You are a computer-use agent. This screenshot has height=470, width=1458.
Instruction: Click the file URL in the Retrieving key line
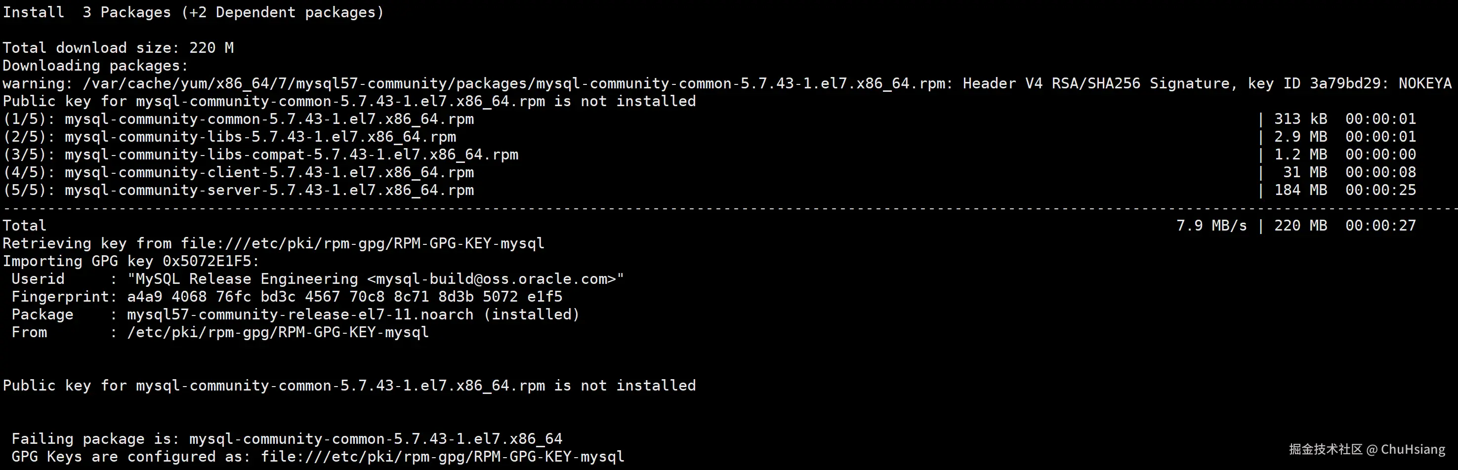(362, 243)
